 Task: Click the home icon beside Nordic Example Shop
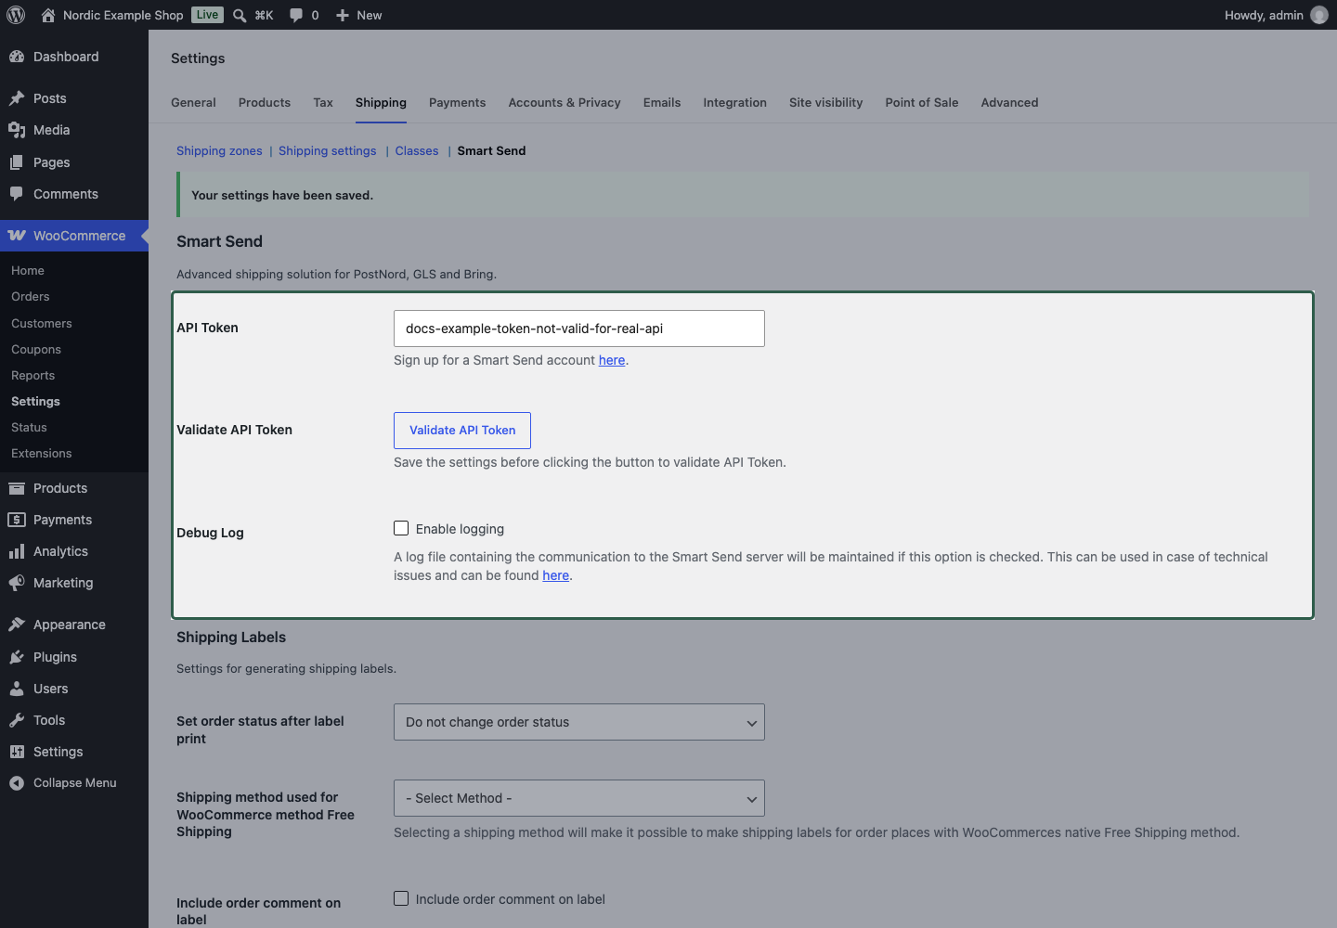48,15
